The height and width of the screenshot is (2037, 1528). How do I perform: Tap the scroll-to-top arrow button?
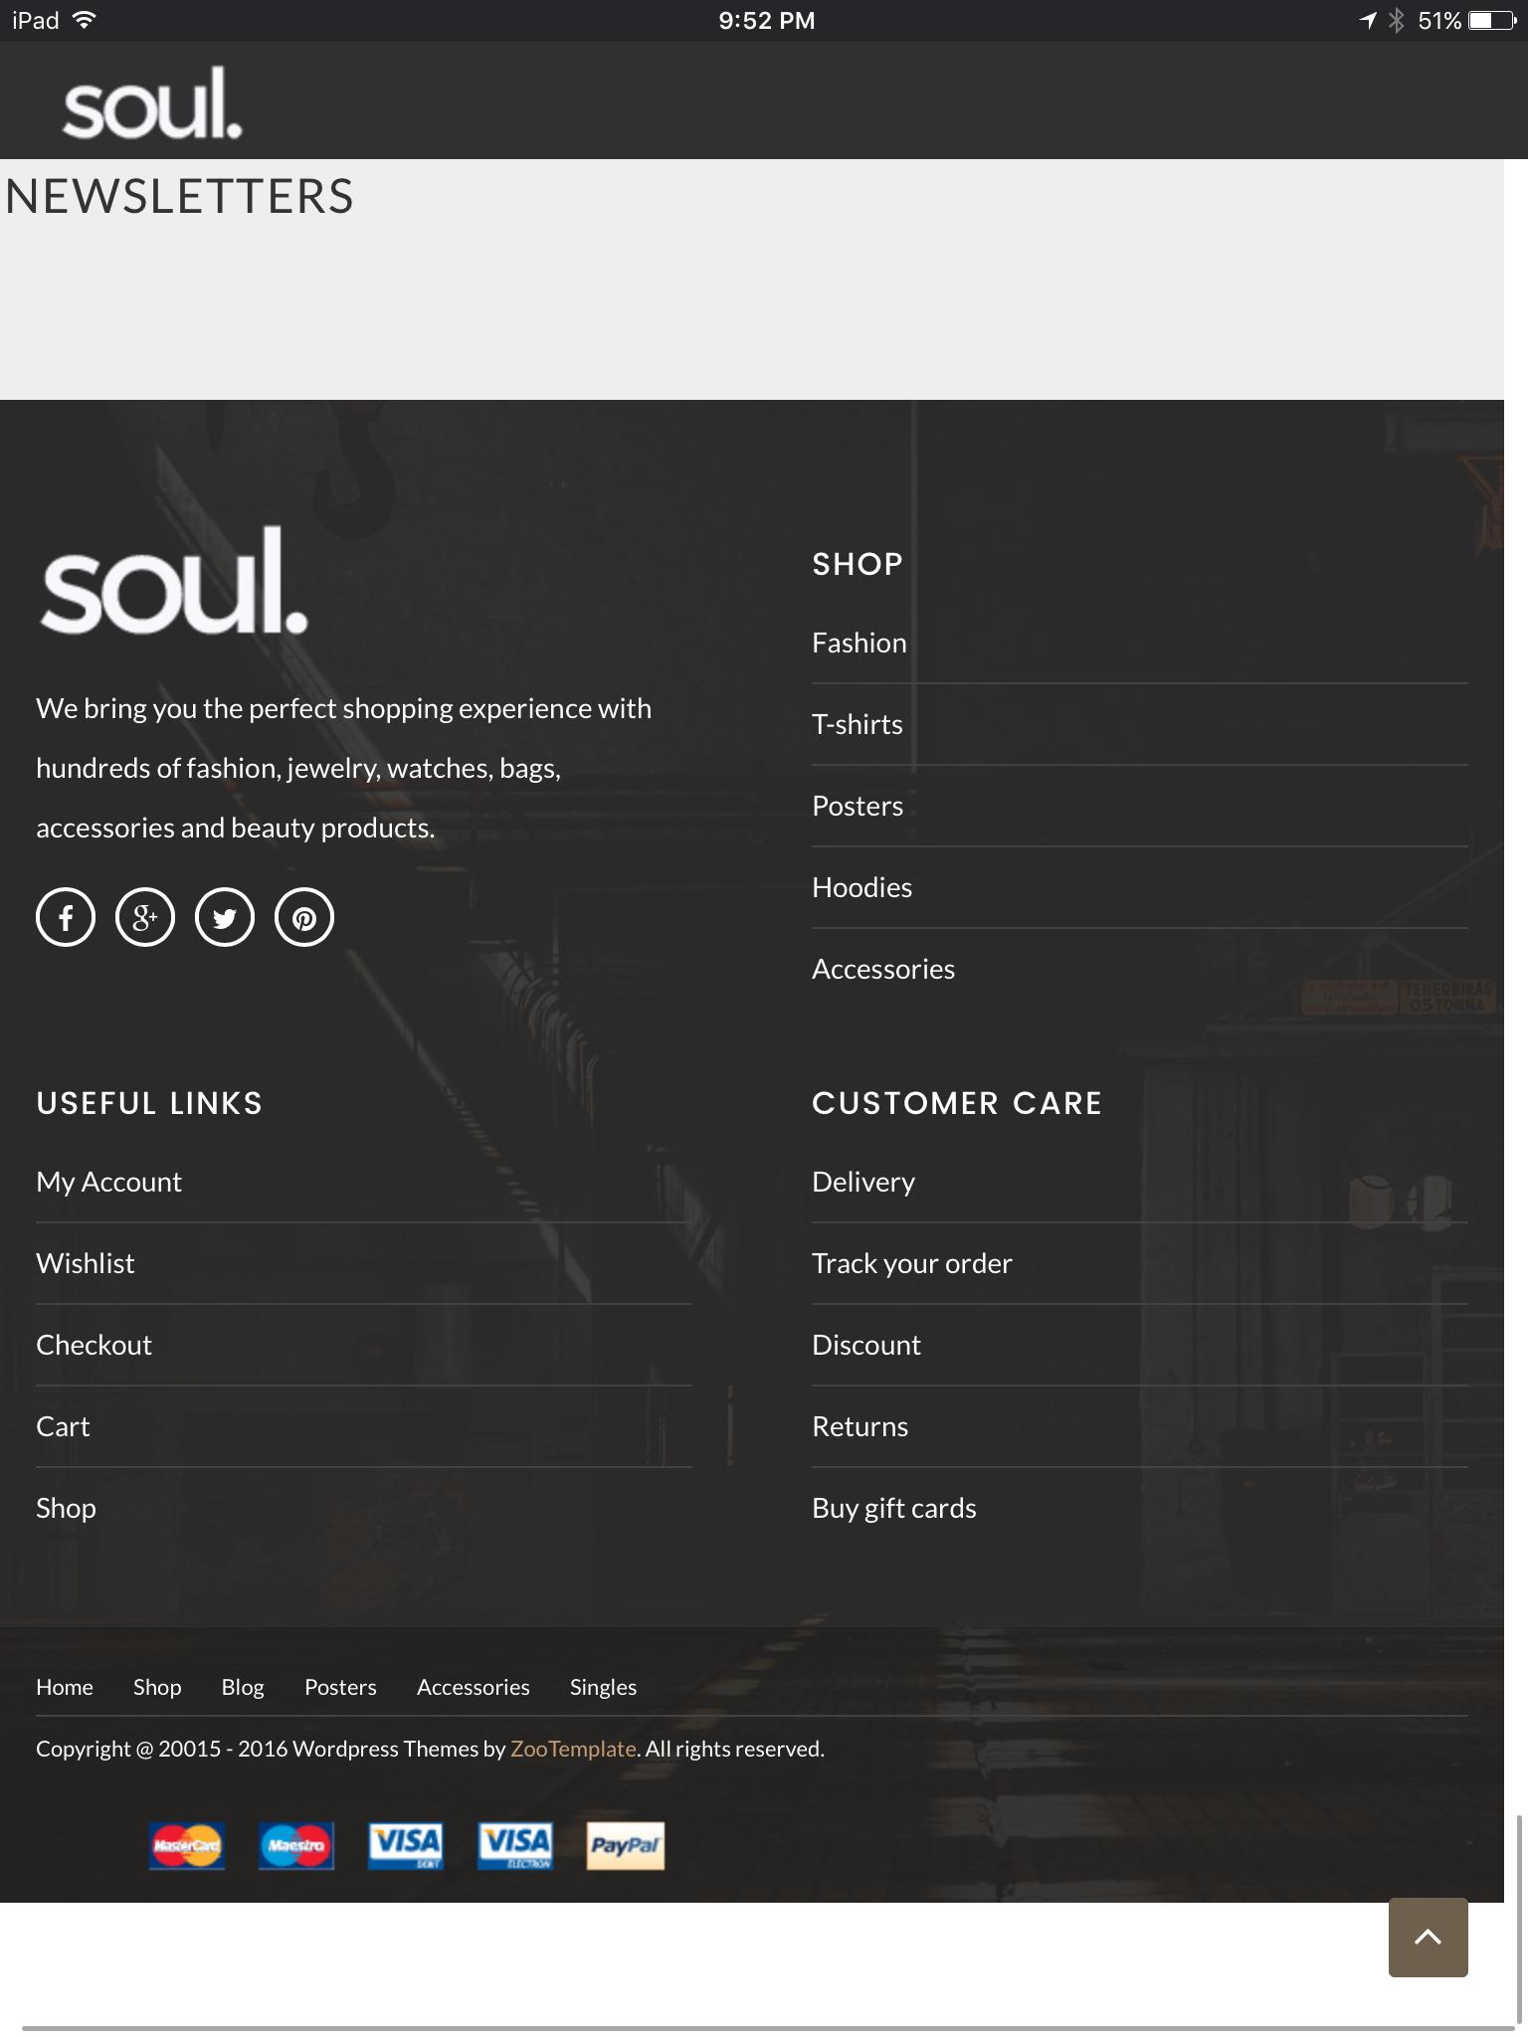(x=1428, y=1937)
